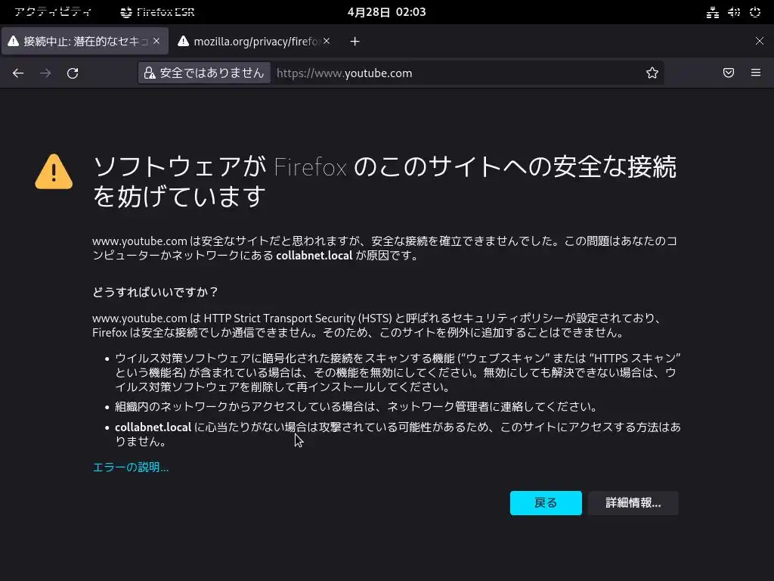
Task: Open the Pocket save icon
Action: coord(729,73)
